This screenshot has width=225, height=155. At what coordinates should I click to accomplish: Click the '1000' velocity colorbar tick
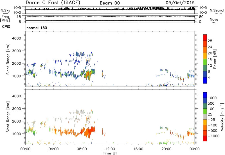[x=212, y=98]
